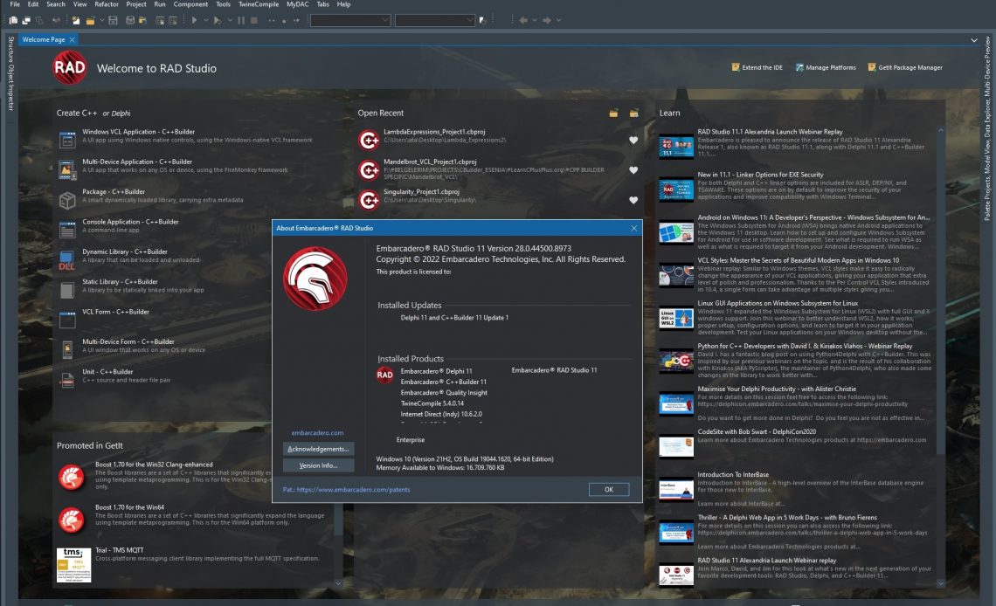Click Windows VCL Application C++Builder icon
This screenshot has width=996, height=606.
tap(67, 140)
